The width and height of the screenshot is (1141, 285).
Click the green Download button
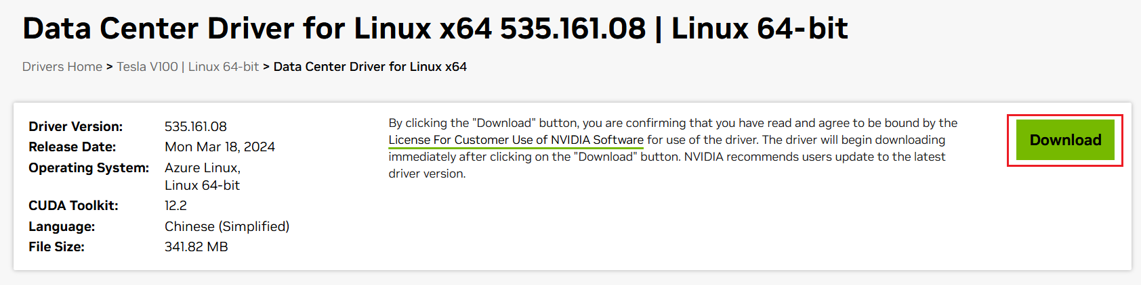[1065, 140]
